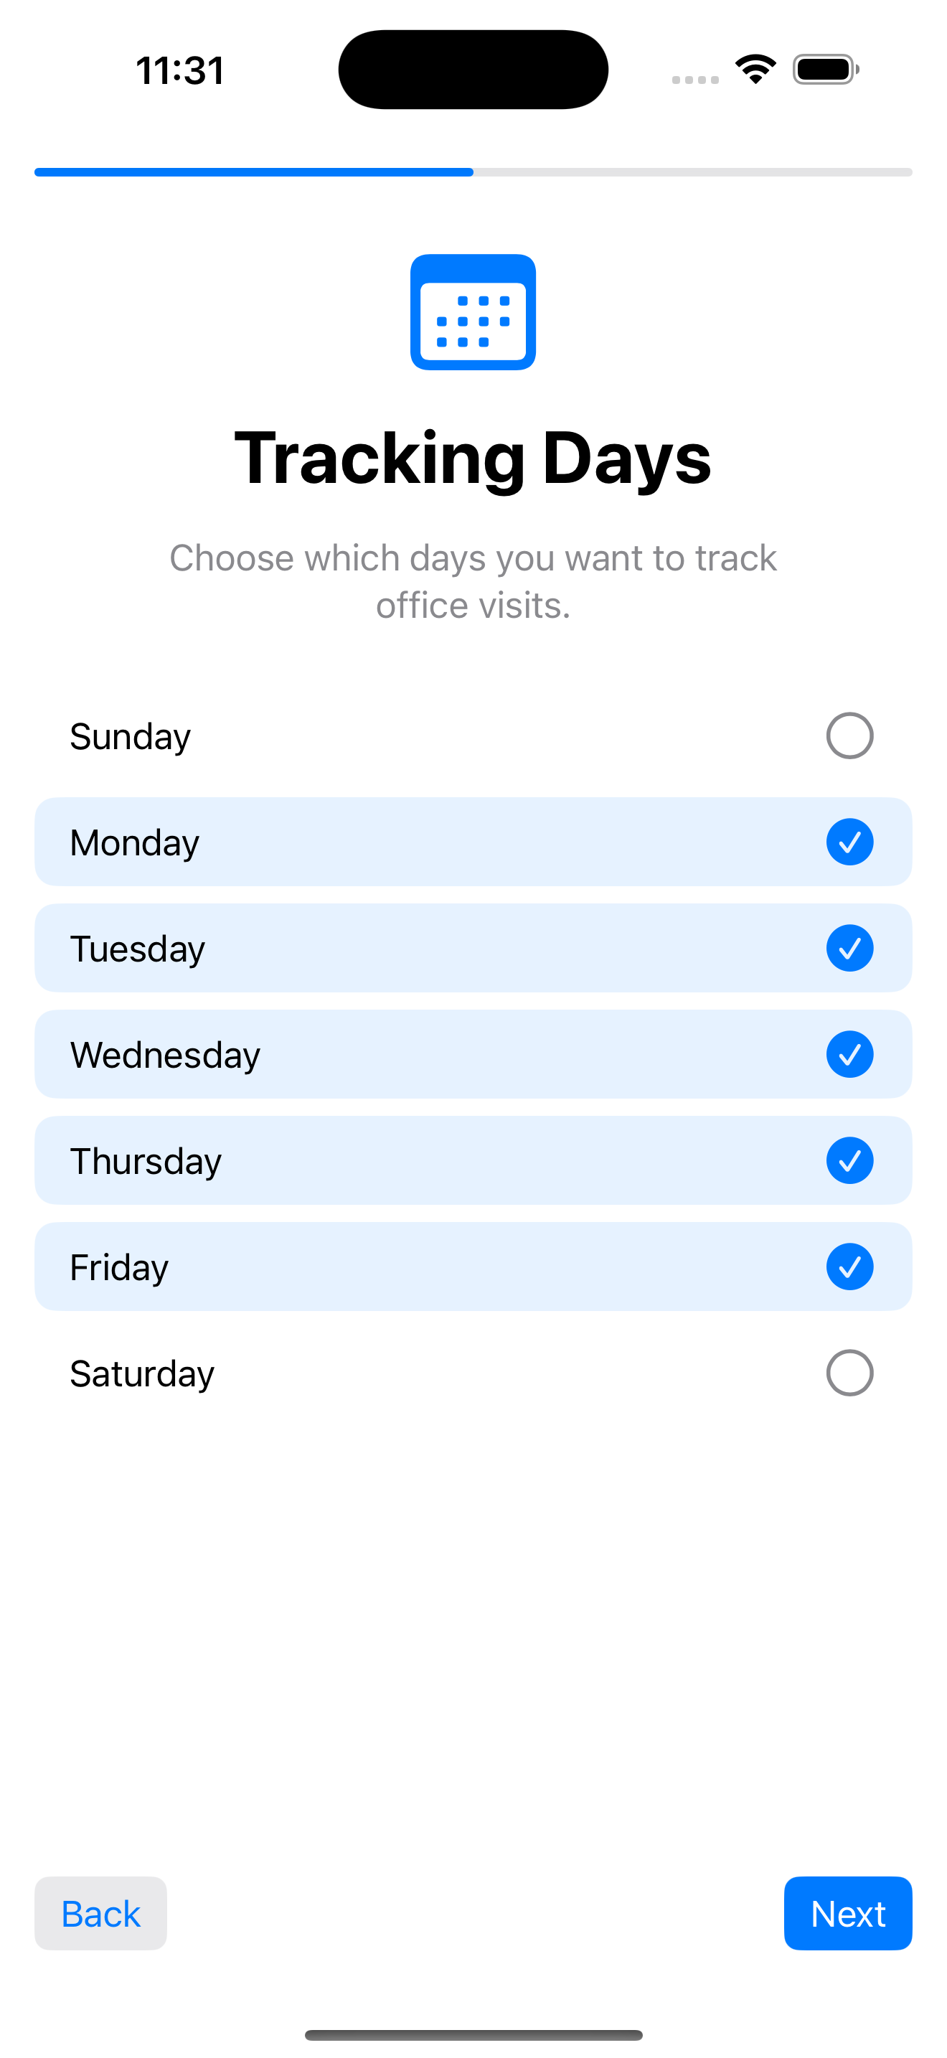Tap the home indicator bar
The height and width of the screenshot is (2058, 947).
[473, 2035]
